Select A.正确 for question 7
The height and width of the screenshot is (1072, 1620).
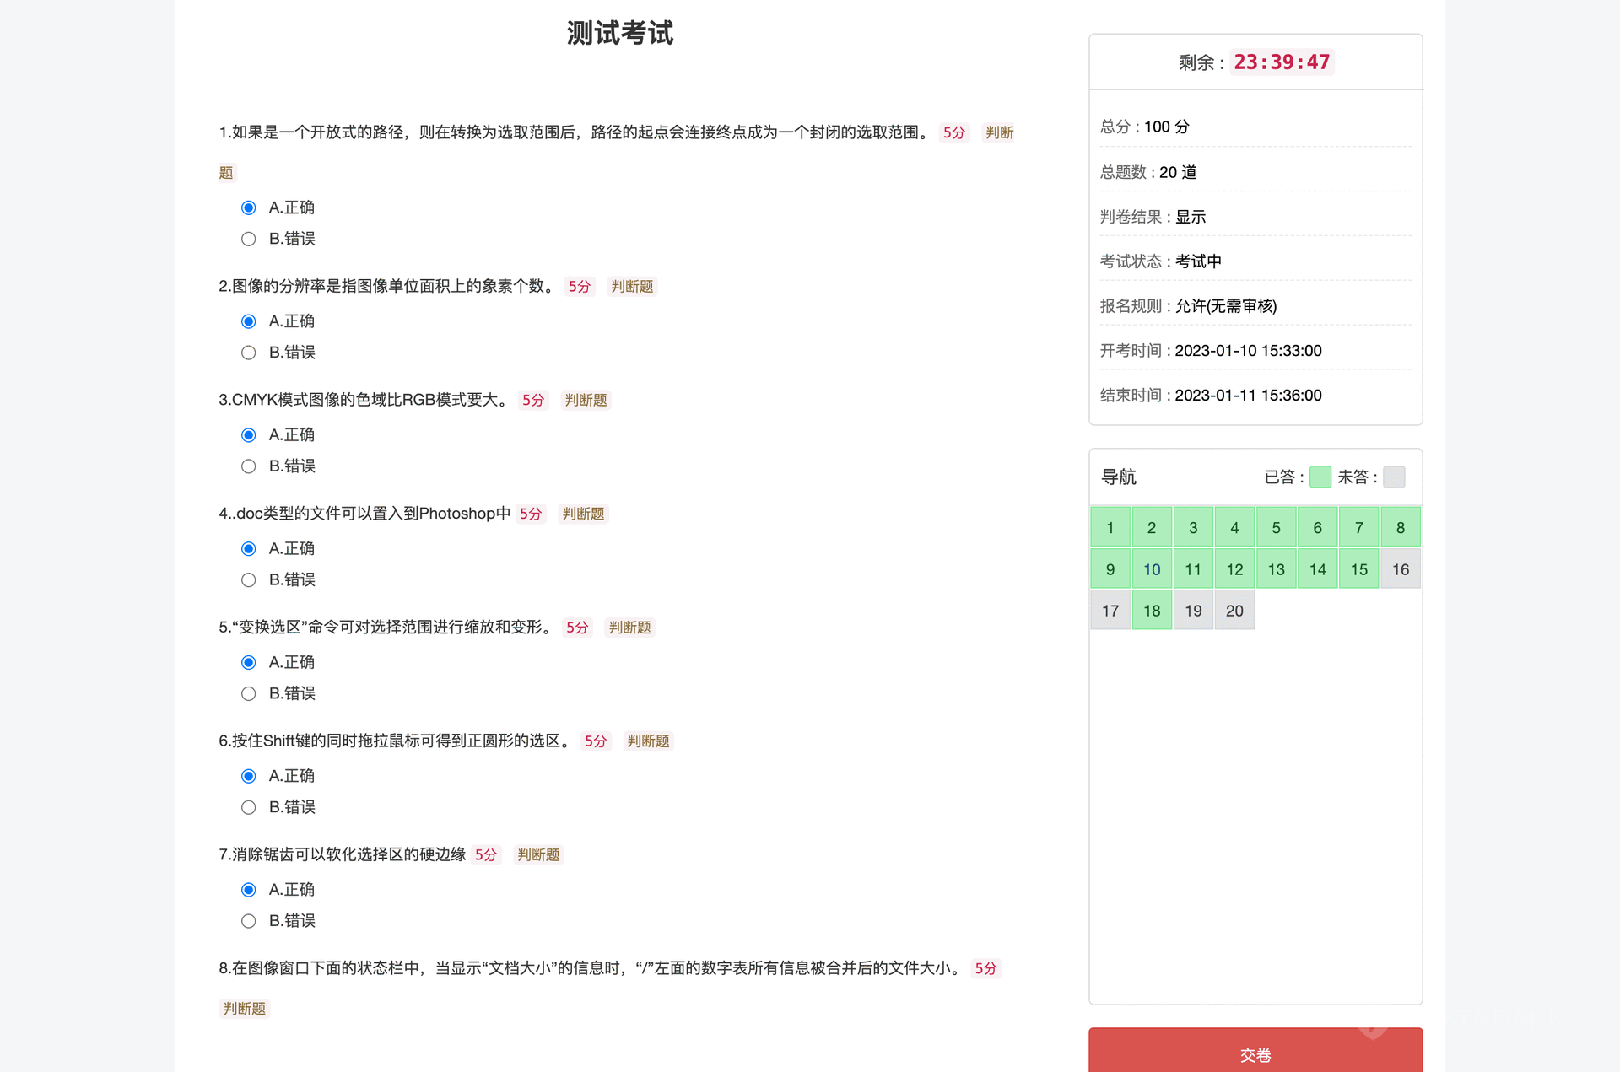tap(248, 890)
